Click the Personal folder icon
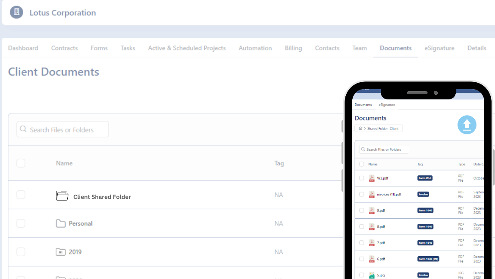The image size is (495, 279). tap(60, 223)
